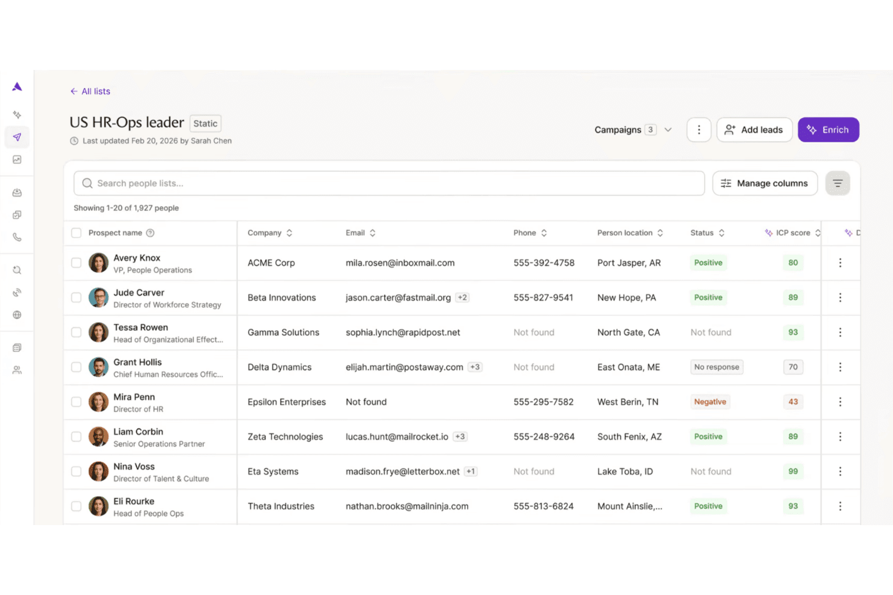Sort by the Phone column
The height and width of the screenshot is (595, 893).
pyautogui.click(x=530, y=233)
